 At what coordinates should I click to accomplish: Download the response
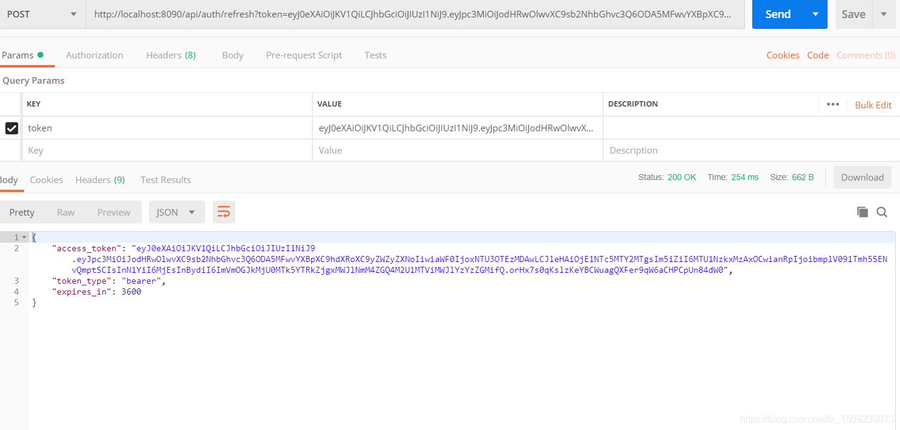click(x=863, y=177)
